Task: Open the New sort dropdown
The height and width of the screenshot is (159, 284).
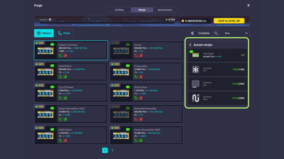Action: pyautogui.click(x=236, y=33)
